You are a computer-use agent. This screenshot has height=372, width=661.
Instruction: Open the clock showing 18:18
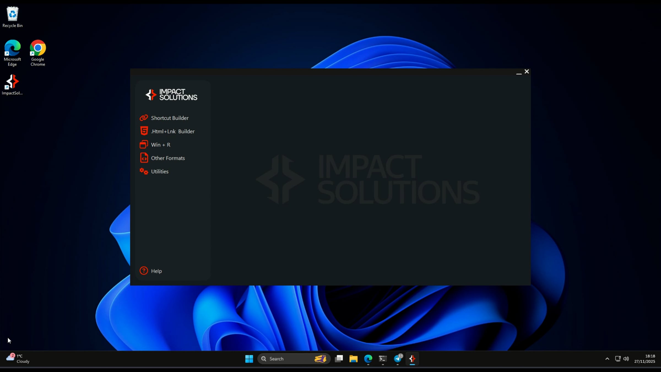click(644, 359)
